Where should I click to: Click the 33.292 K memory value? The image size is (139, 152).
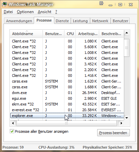tap(89, 116)
